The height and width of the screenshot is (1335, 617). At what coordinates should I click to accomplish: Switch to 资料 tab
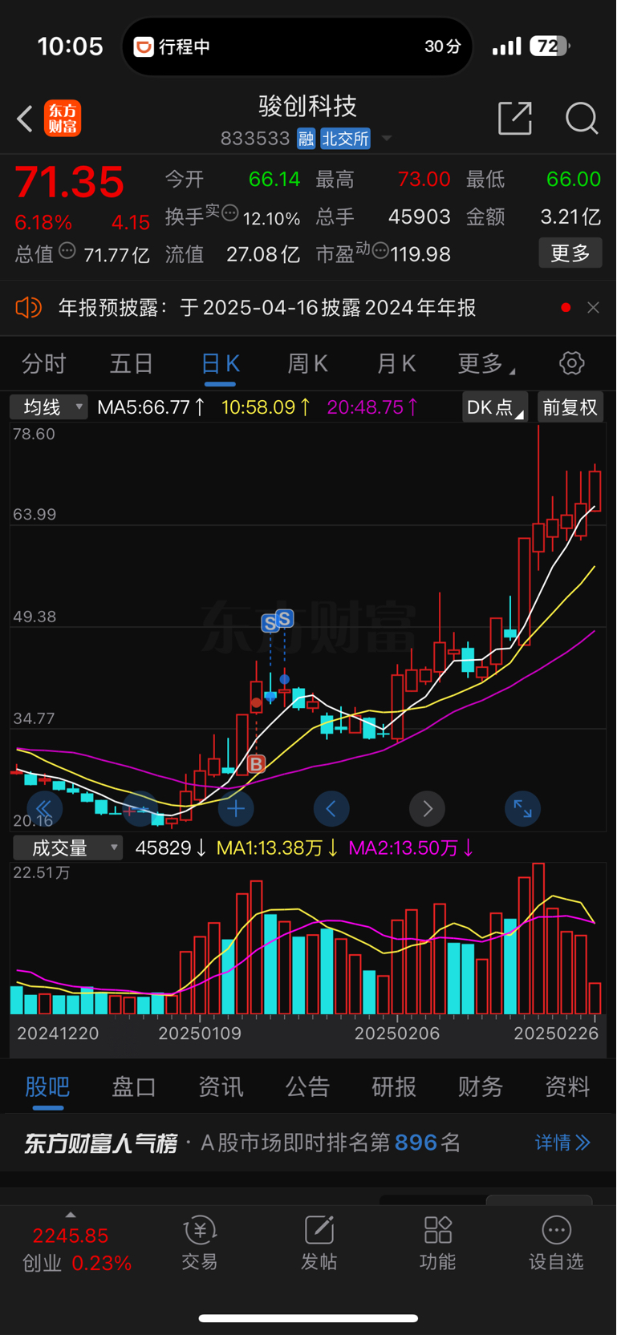click(x=567, y=1087)
